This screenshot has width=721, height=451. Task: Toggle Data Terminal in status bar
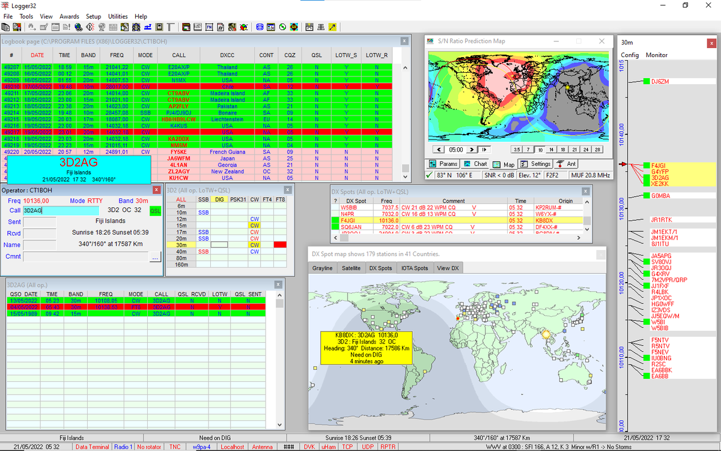click(93, 447)
